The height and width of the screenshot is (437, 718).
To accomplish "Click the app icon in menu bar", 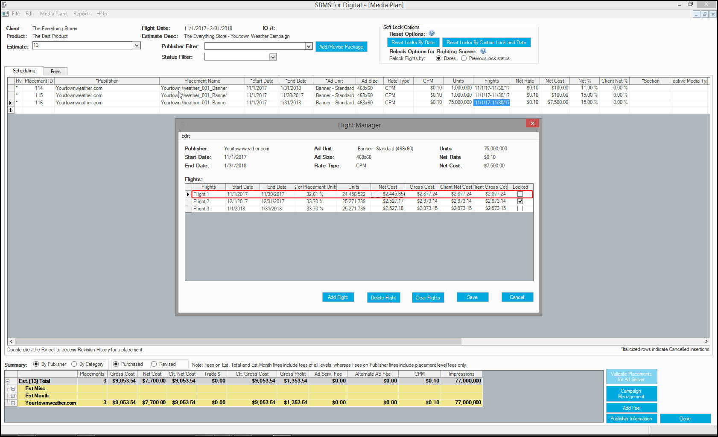I will [x=5, y=14].
